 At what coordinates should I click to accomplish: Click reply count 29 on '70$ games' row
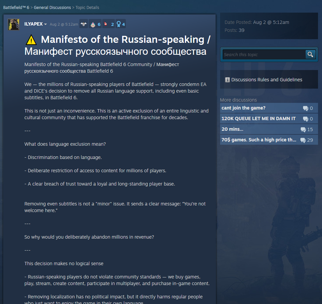pyautogui.click(x=310, y=140)
